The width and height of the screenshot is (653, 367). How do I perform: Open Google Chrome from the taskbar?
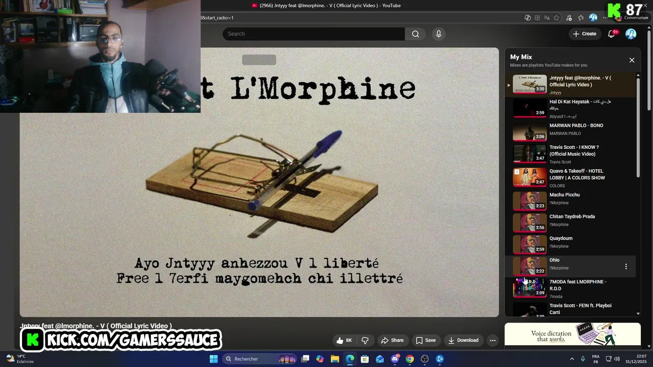[x=410, y=359]
